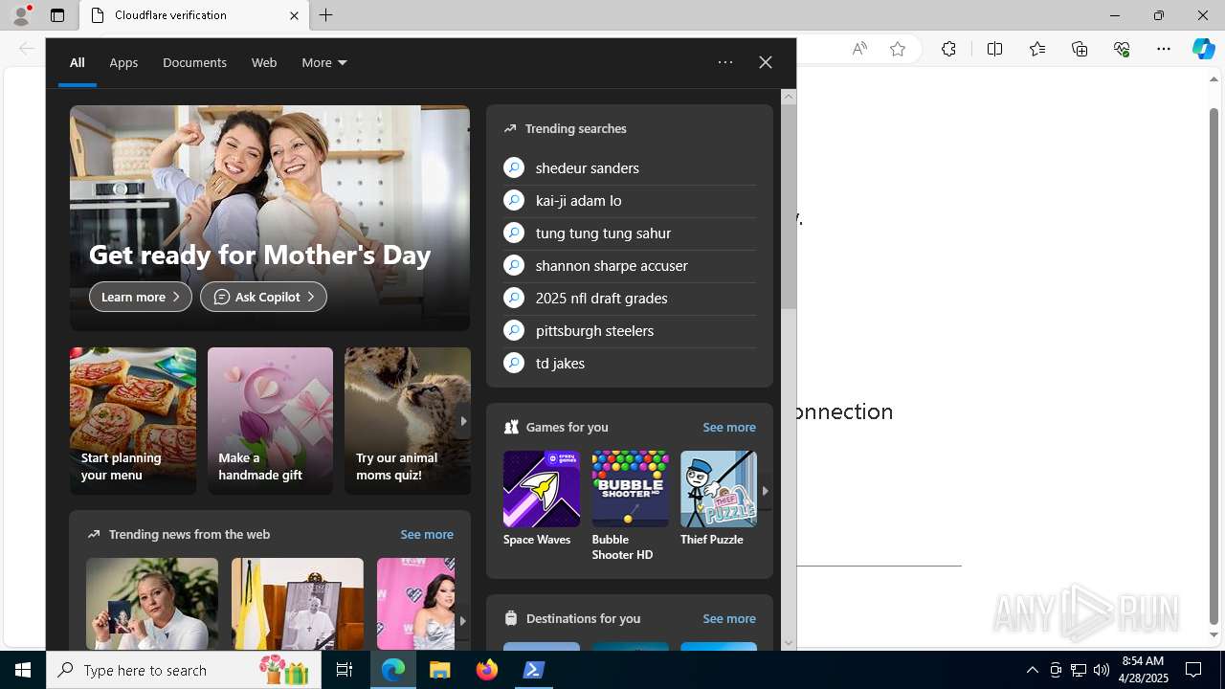Open Make a handmade gift card
1225x689 pixels.
click(x=270, y=421)
